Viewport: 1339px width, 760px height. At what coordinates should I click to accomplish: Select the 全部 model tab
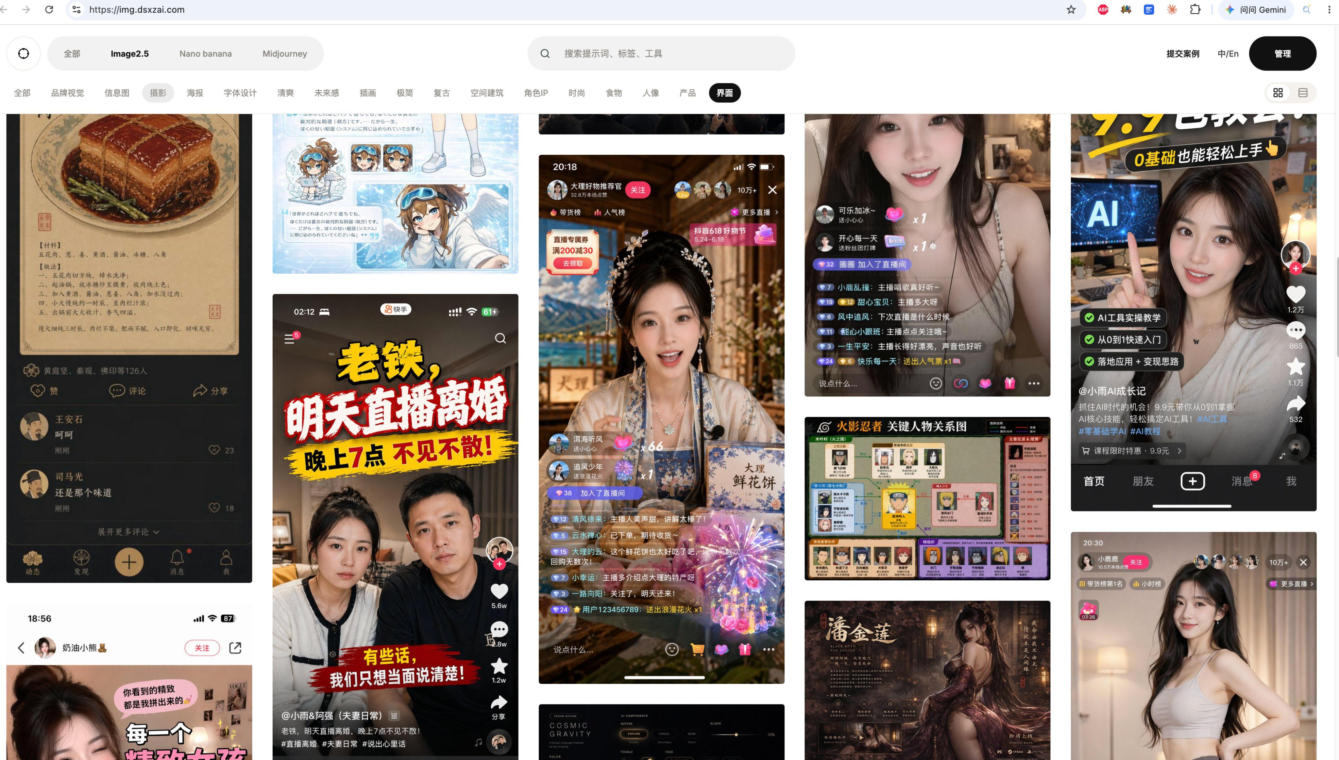[x=72, y=54]
